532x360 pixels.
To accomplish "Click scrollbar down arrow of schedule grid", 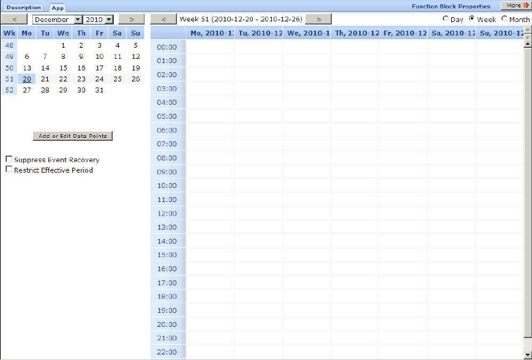I will tap(528, 355).
